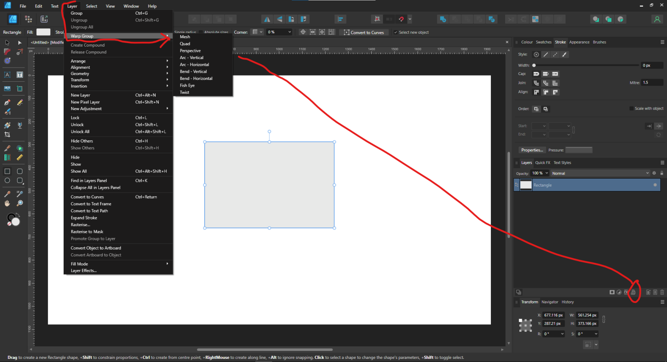Switch to the Navigator tab
The image size is (667, 362).
[x=550, y=302]
